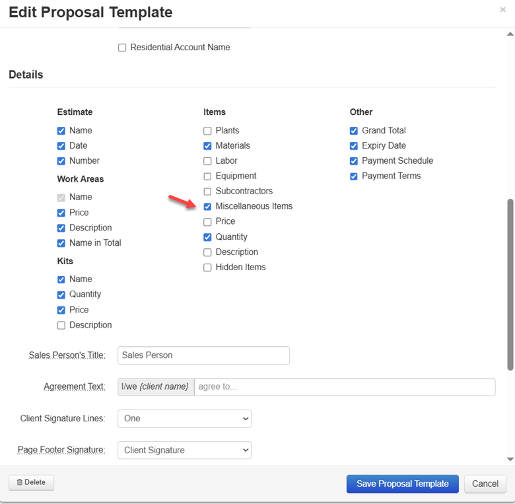Screen dimensions: 515x504
Task: Disable the Estimate Date checkbox
Action: coord(61,146)
